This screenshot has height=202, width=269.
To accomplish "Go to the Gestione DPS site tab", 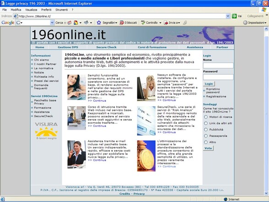I will pos(68,47).
